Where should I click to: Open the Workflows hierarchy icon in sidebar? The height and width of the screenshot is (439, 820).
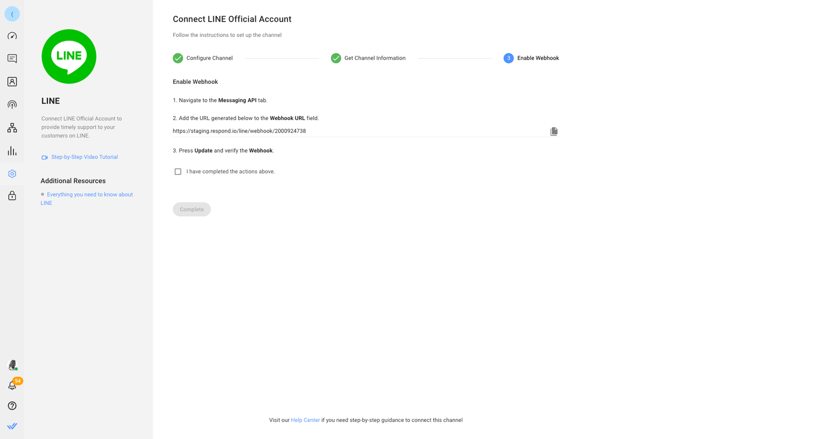click(x=12, y=128)
